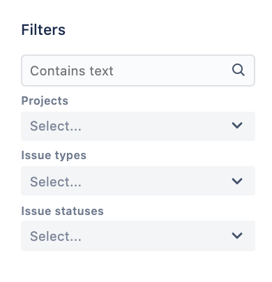Image resolution: width=272 pixels, height=282 pixels.
Task: Expand the project filter combo box
Action: 138,126
